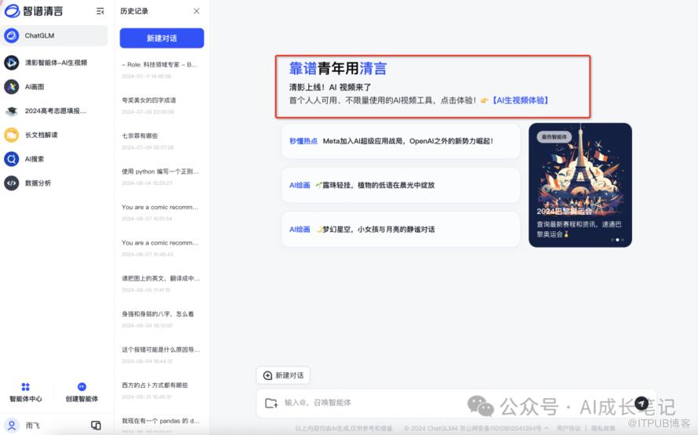The image size is (698, 435).
Task: Open the 雨飞 username
Action: (x=32, y=426)
